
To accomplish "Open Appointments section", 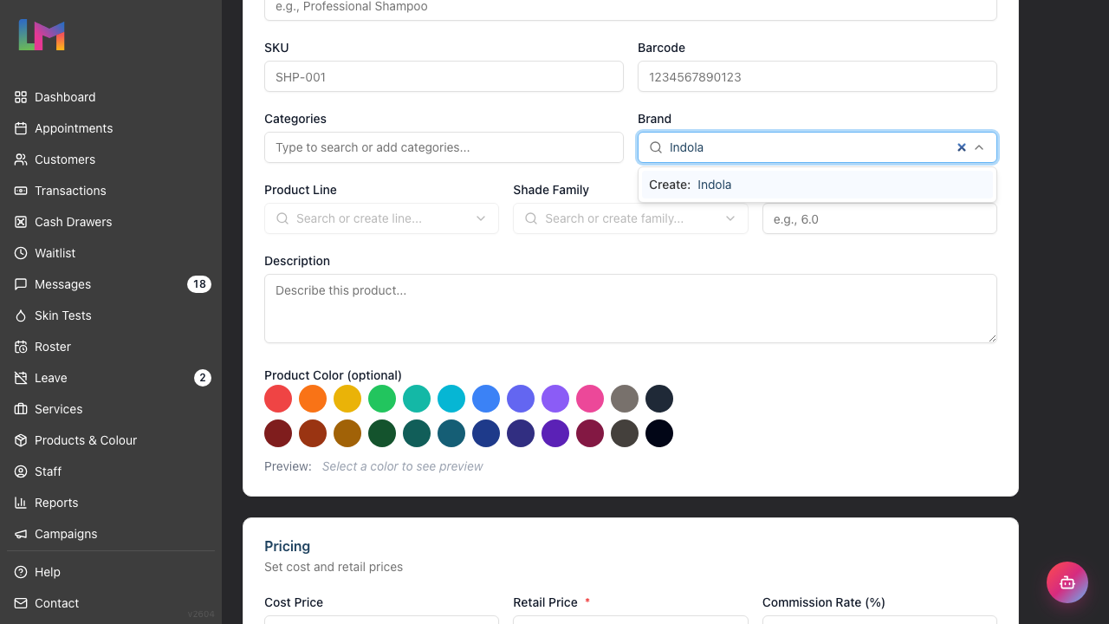I will (111, 128).
